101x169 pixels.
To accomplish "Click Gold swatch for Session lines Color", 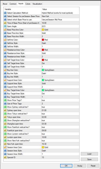I will coord(43,147).
